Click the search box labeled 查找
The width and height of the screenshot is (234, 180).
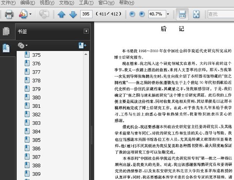click(221, 14)
